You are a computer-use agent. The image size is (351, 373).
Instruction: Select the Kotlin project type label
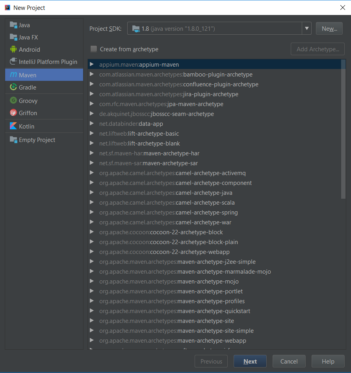click(27, 126)
